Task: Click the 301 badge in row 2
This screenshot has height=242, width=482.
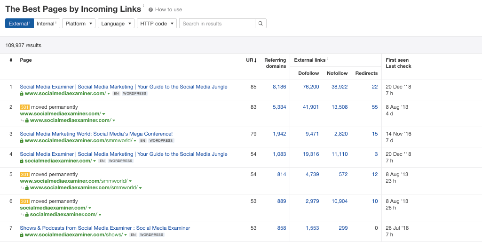Action: (24, 107)
